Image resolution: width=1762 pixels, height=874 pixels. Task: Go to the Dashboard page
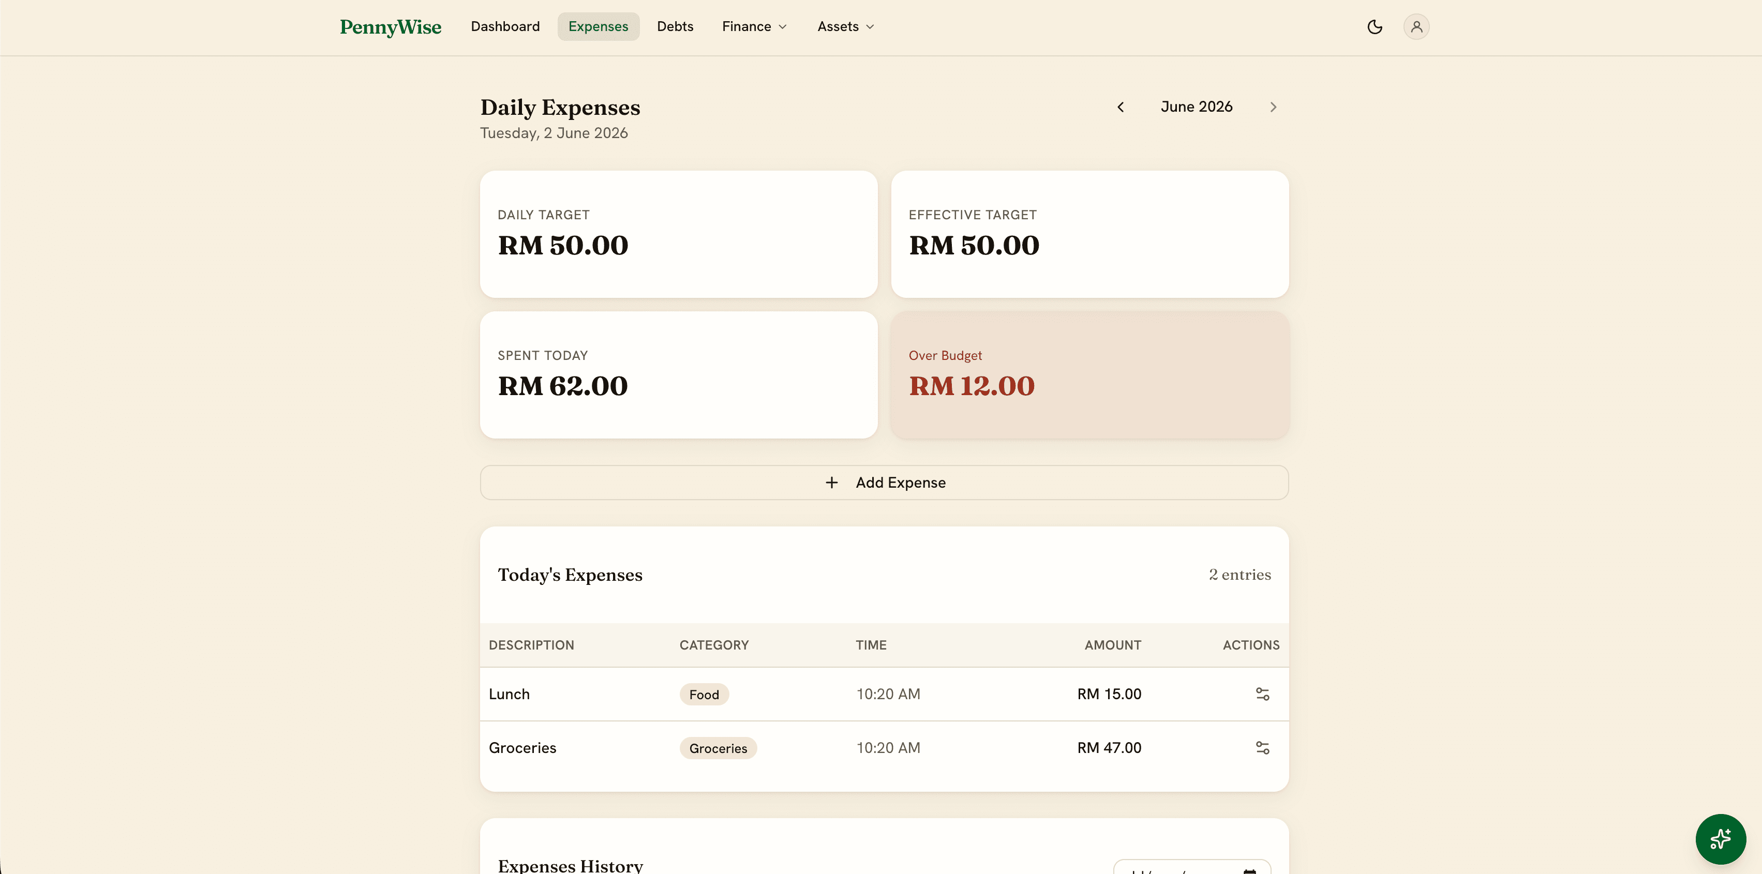[x=505, y=27]
